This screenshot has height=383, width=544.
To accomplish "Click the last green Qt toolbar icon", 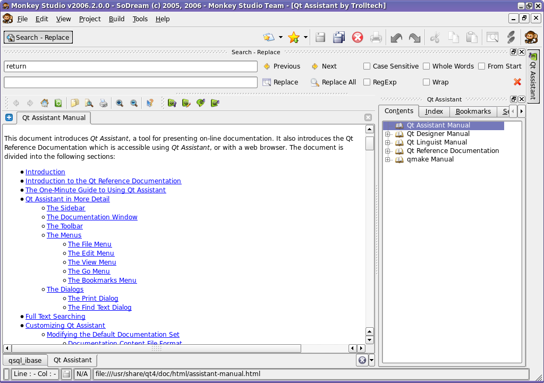I will 215,103.
